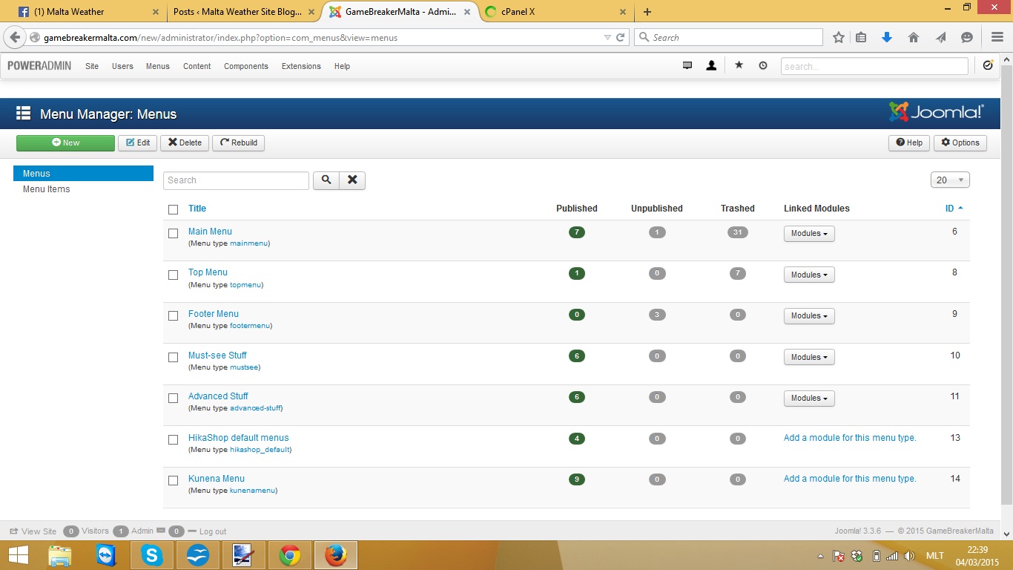Check the HikaShop default menus checkbox
Image resolution: width=1013 pixels, height=570 pixels.
[174, 439]
